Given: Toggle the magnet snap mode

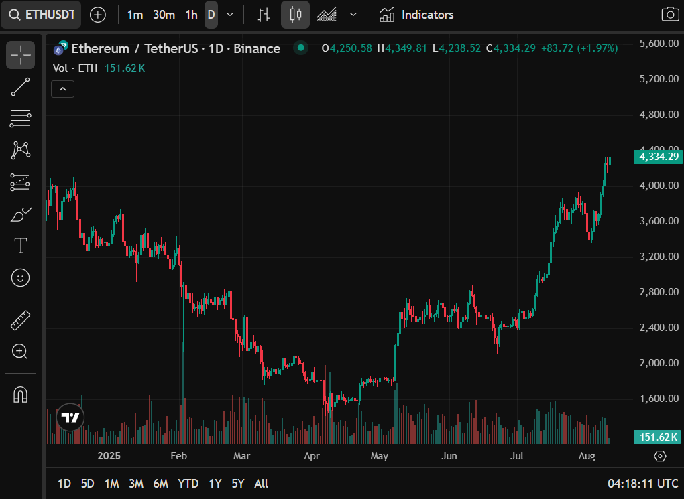Looking at the screenshot, I should [21, 395].
